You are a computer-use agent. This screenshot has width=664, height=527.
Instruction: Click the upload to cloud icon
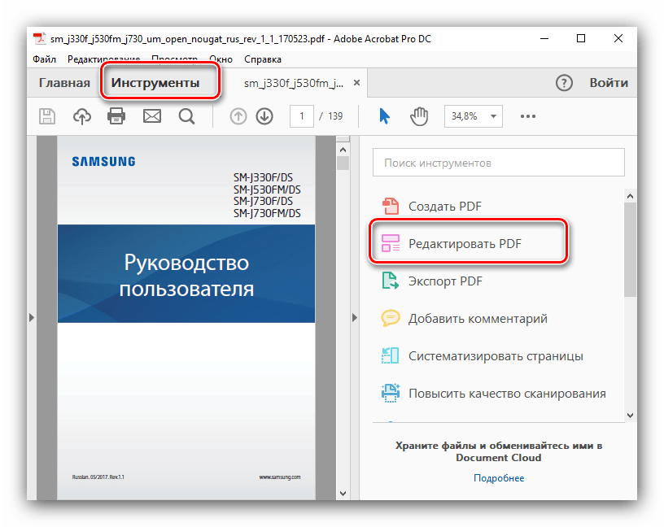[x=82, y=116]
